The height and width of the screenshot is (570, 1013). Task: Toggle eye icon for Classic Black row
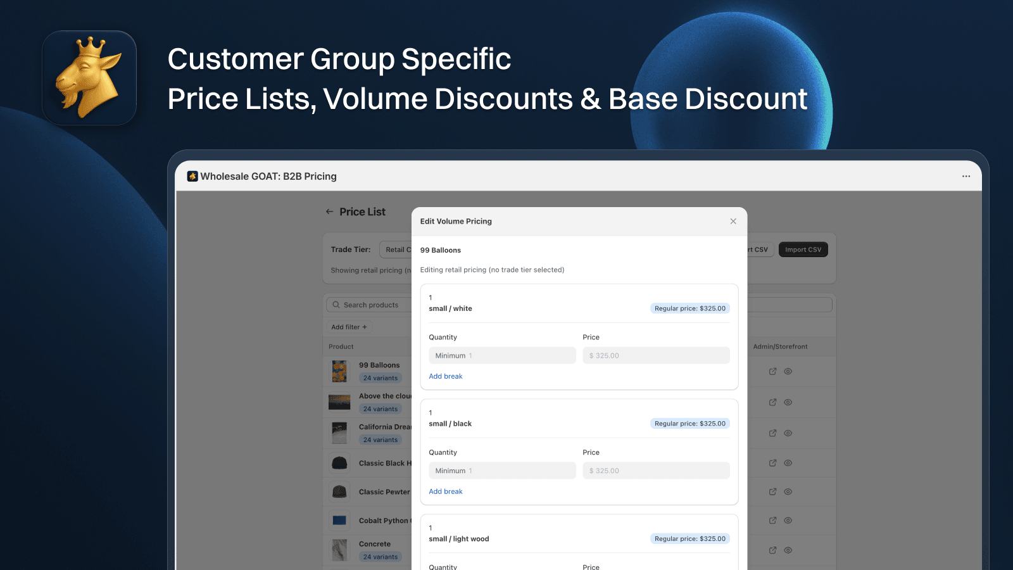788,463
